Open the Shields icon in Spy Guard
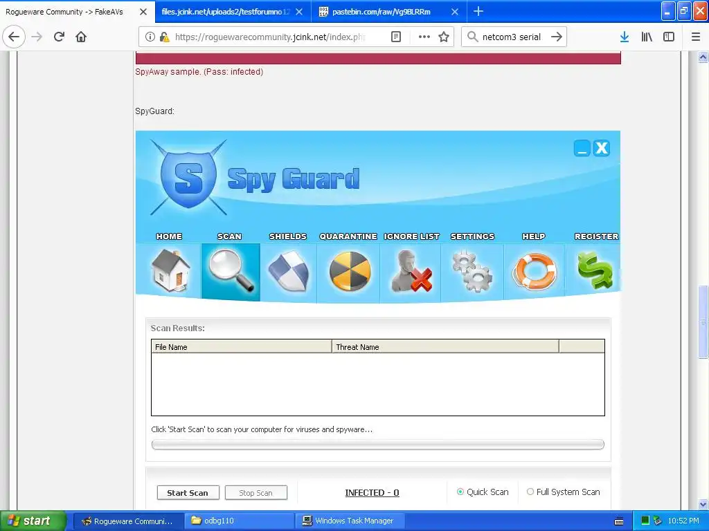Image resolution: width=709 pixels, height=531 pixels. coord(289,271)
